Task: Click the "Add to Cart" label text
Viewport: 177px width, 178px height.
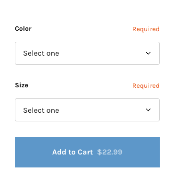Action: pos(72,152)
